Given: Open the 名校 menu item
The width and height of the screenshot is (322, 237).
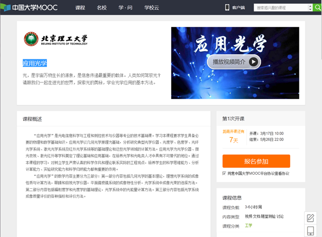Looking at the screenshot, I should pyautogui.click(x=102, y=8).
